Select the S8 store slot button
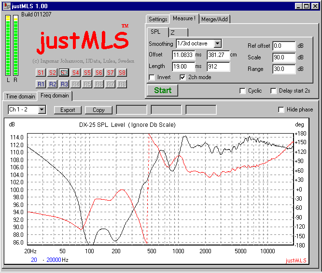322x273 pixels. coord(122,73)
